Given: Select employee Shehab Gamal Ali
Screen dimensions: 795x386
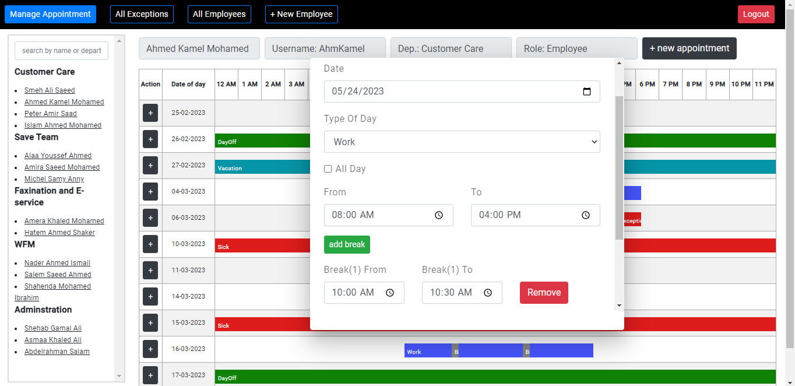Looking at the screenshot, I should click(x=53, y=328).
